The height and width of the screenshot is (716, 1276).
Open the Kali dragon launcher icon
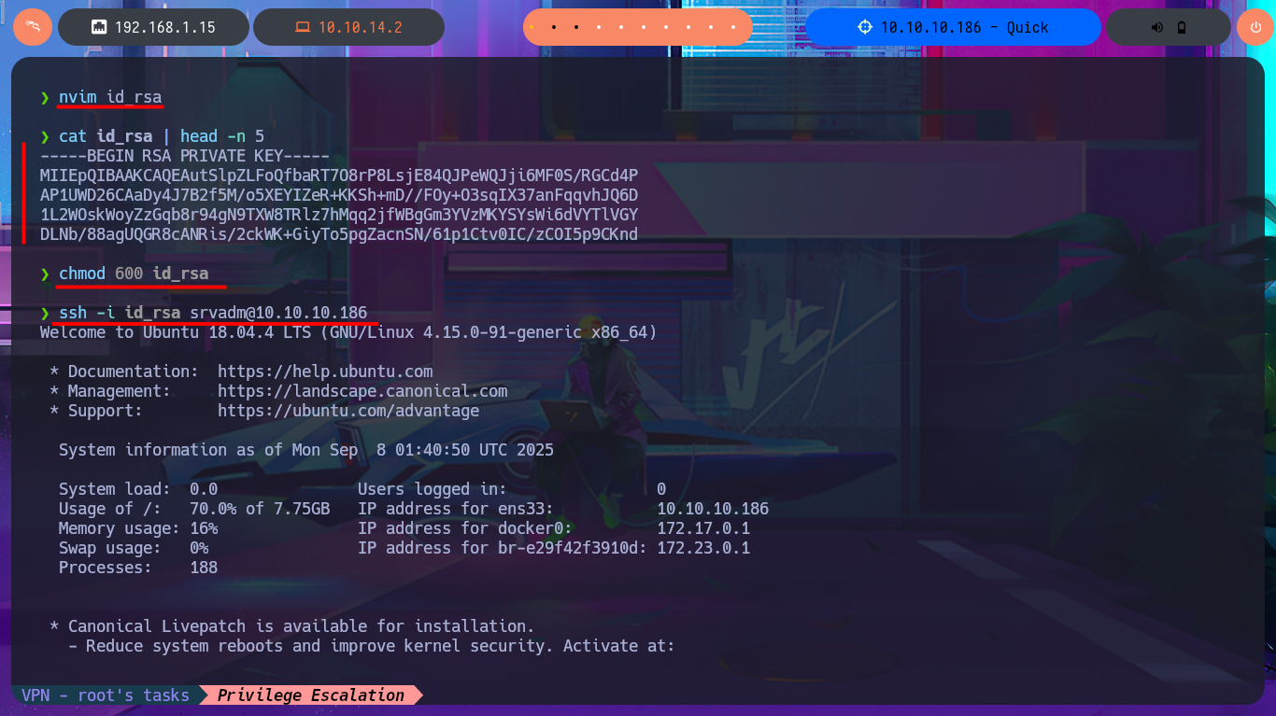[x=32, y=27]
